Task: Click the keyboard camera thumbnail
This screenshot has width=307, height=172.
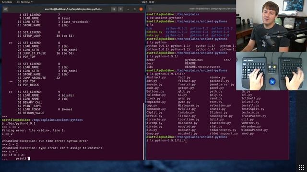Action: tap(272, 71)
